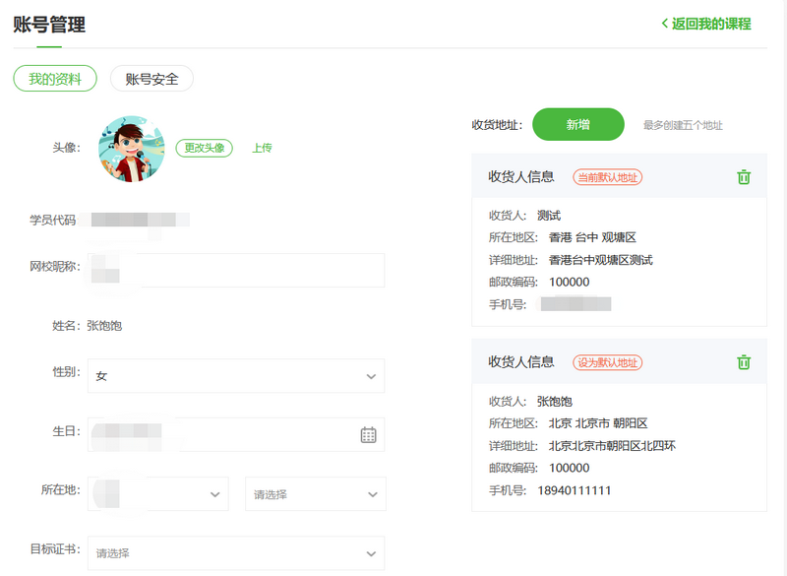The height and width of the screenshot is (576, 787).
Task: Switch to the 我的资料 tab
Action: tap(55, 79)
